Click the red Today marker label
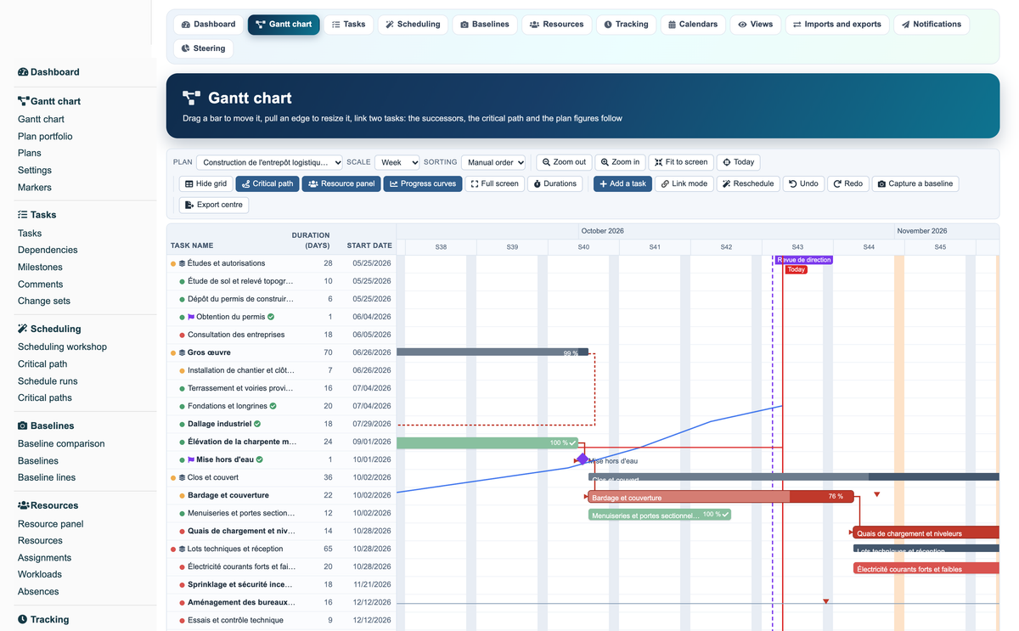The width and height of the screenshot is (1019, 631). click(796, 269)
